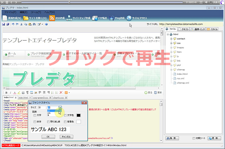Click the 新規作成(N) new file icon
This screenshot has width=225, height=149.
coord(5,18)
